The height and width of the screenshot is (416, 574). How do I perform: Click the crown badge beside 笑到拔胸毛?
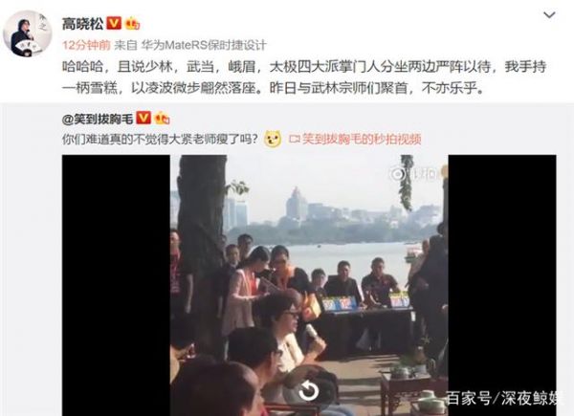click(163, 119)
